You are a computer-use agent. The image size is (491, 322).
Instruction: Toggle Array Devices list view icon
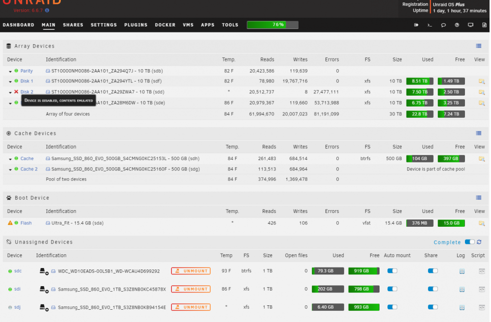(x=478, y=46)
